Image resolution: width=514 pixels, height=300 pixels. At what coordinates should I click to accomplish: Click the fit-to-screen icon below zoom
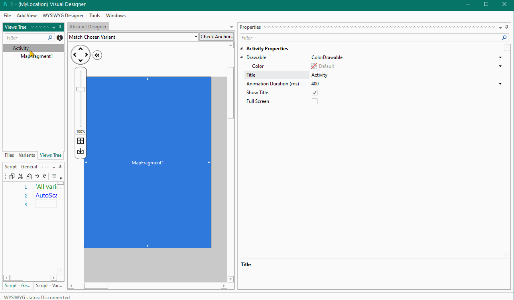pos(81,141)
